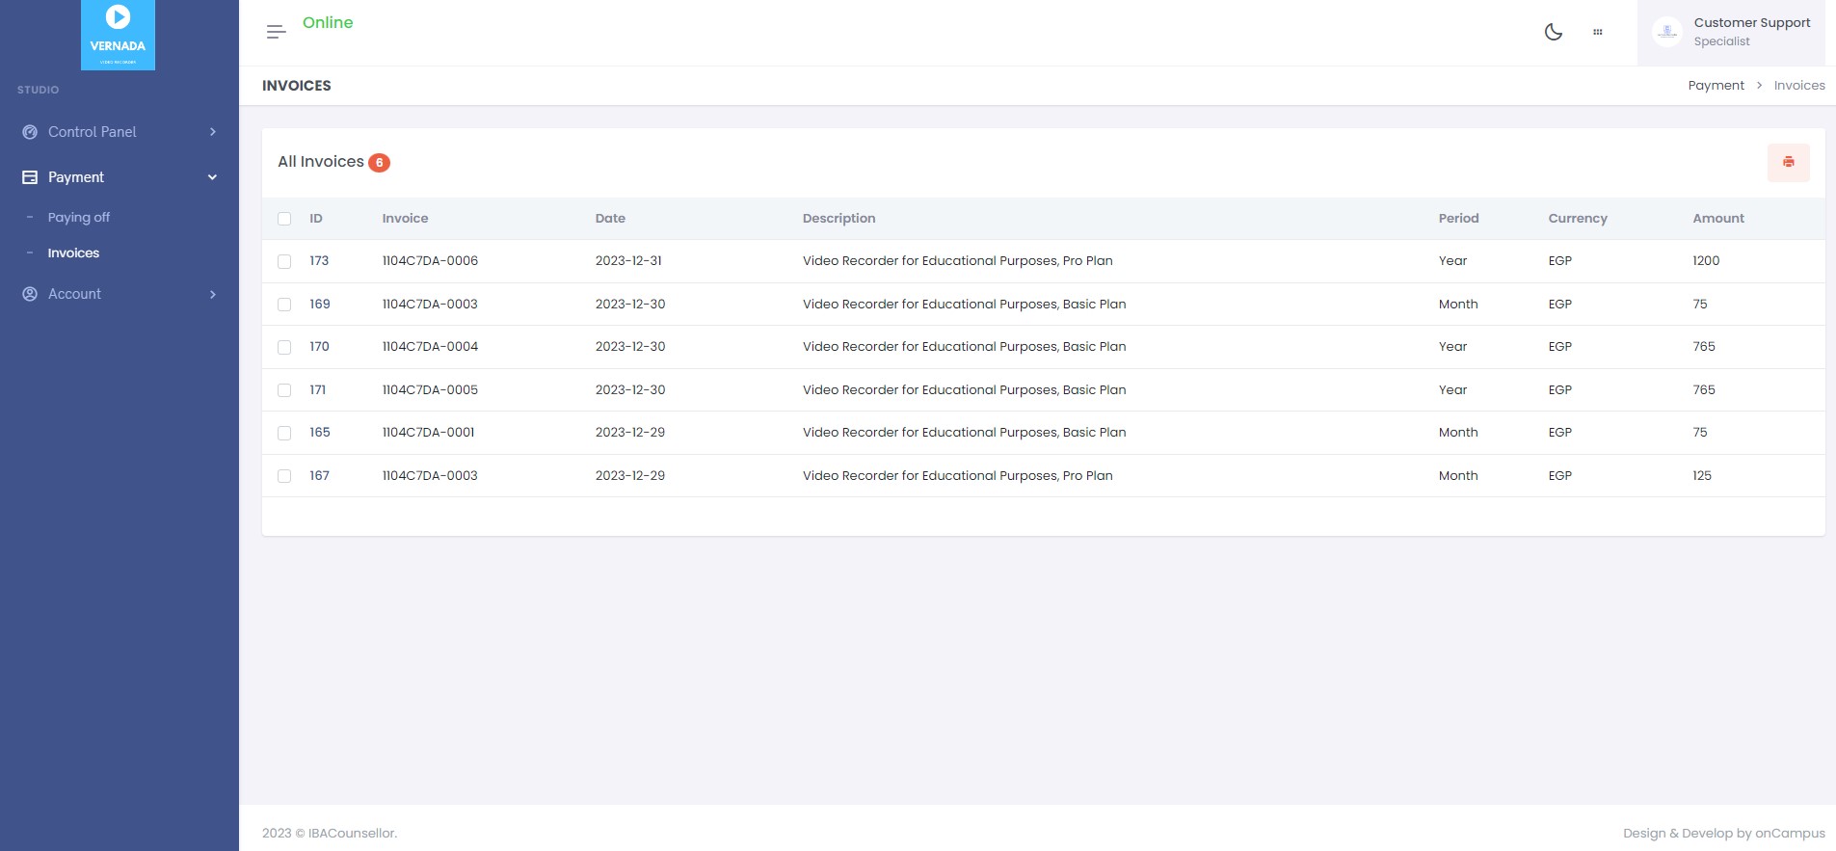Click the Vernada logo in the sidebar
Screen dimensions: 1836x851
[x=118, y=35]
